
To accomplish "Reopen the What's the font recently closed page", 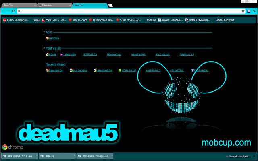I will [x=129, y=70].
